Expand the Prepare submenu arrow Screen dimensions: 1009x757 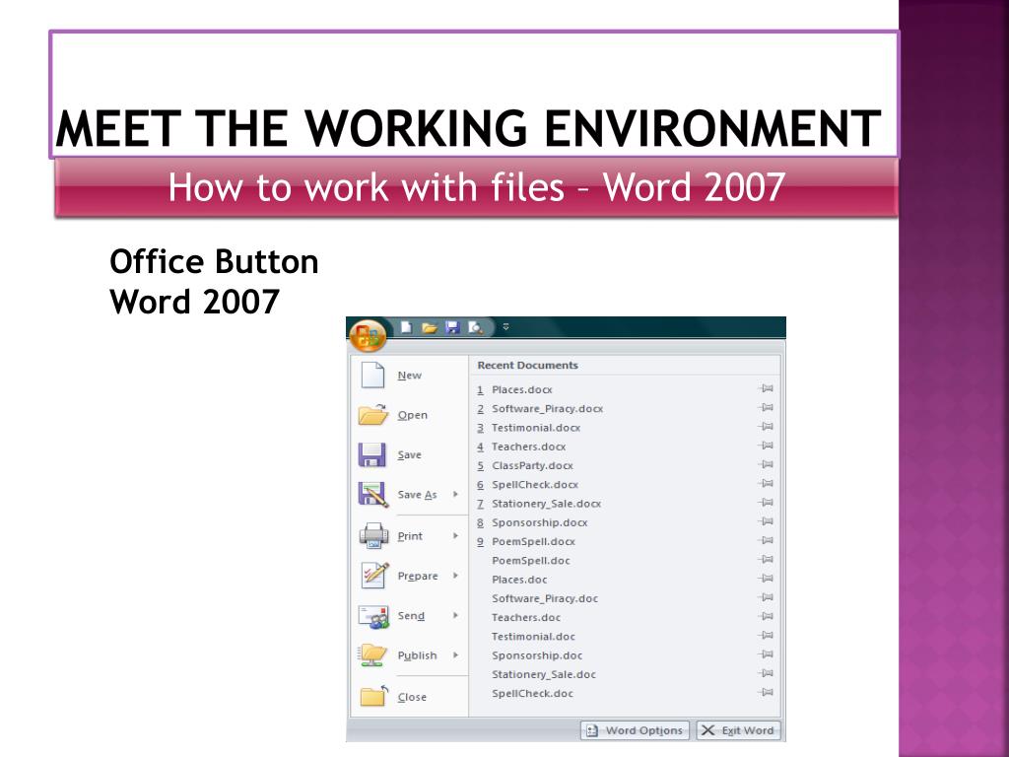[455, 576]
